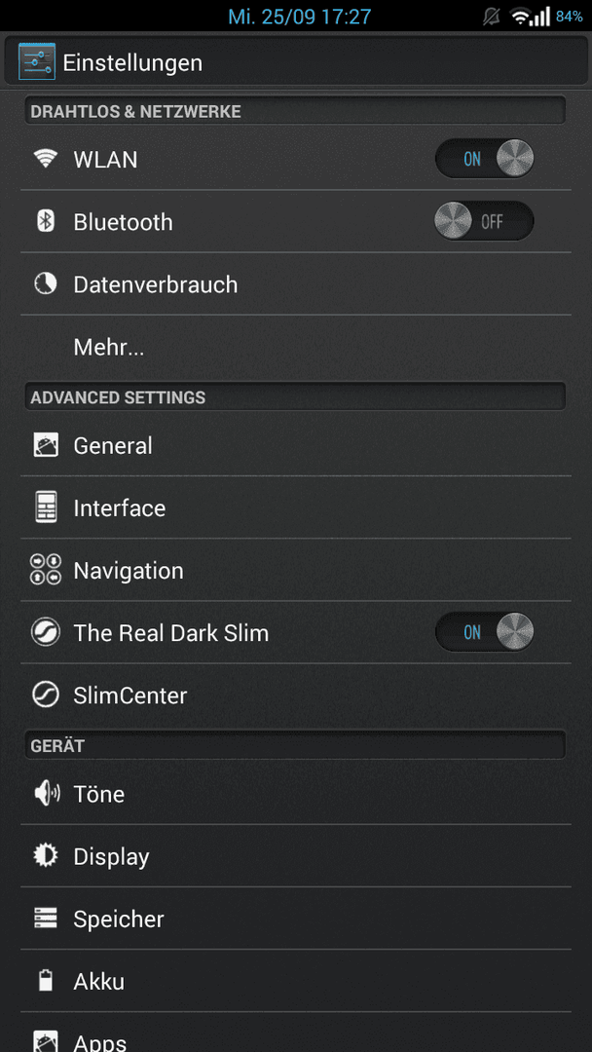
Task: Tap the Display brightness icon
Action: tap(45, 855)
